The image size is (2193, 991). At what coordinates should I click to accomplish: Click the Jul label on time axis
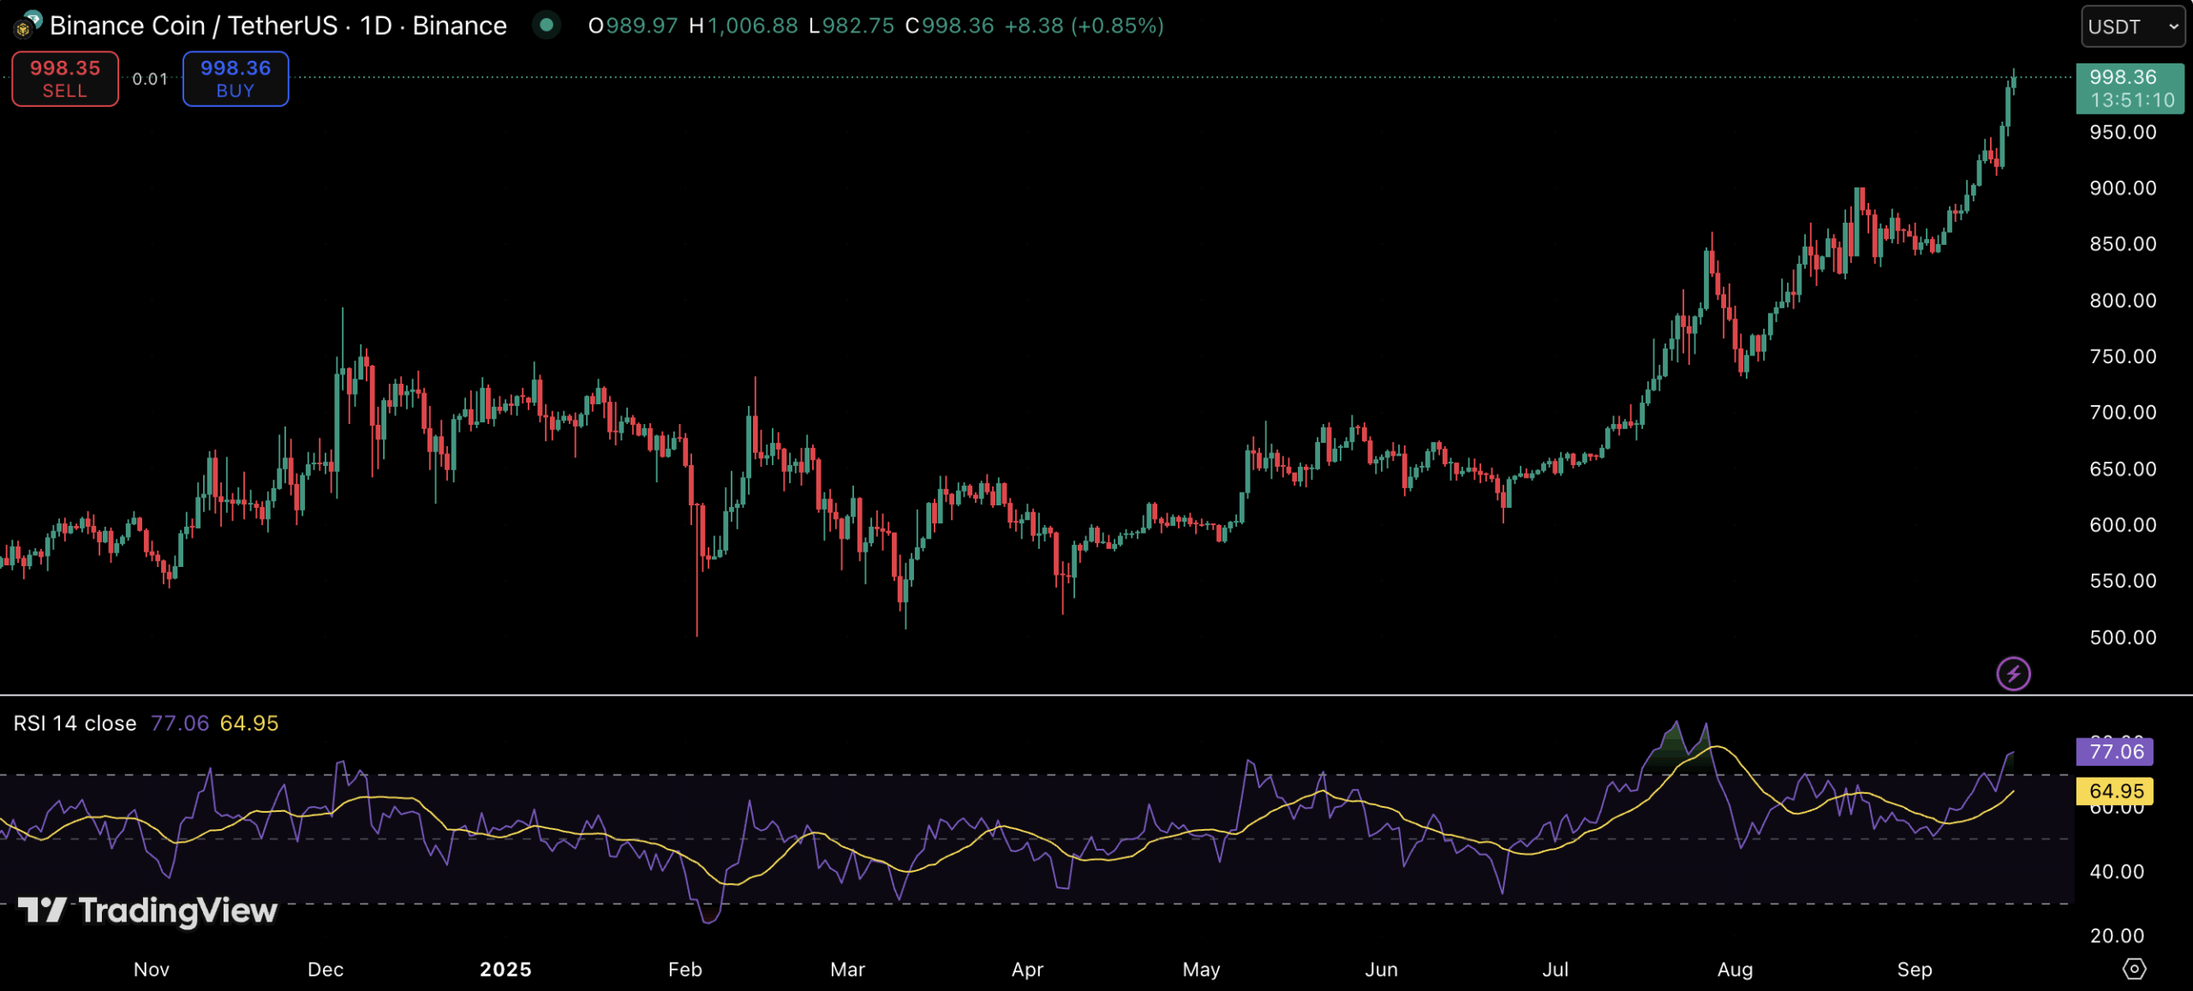[1555, 969]
